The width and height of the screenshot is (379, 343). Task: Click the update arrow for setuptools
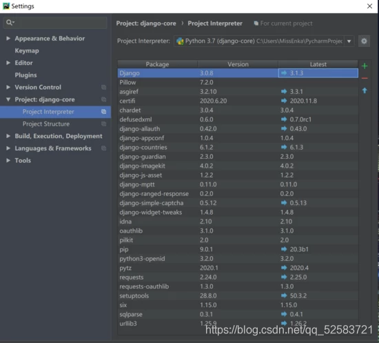[284, 295]
